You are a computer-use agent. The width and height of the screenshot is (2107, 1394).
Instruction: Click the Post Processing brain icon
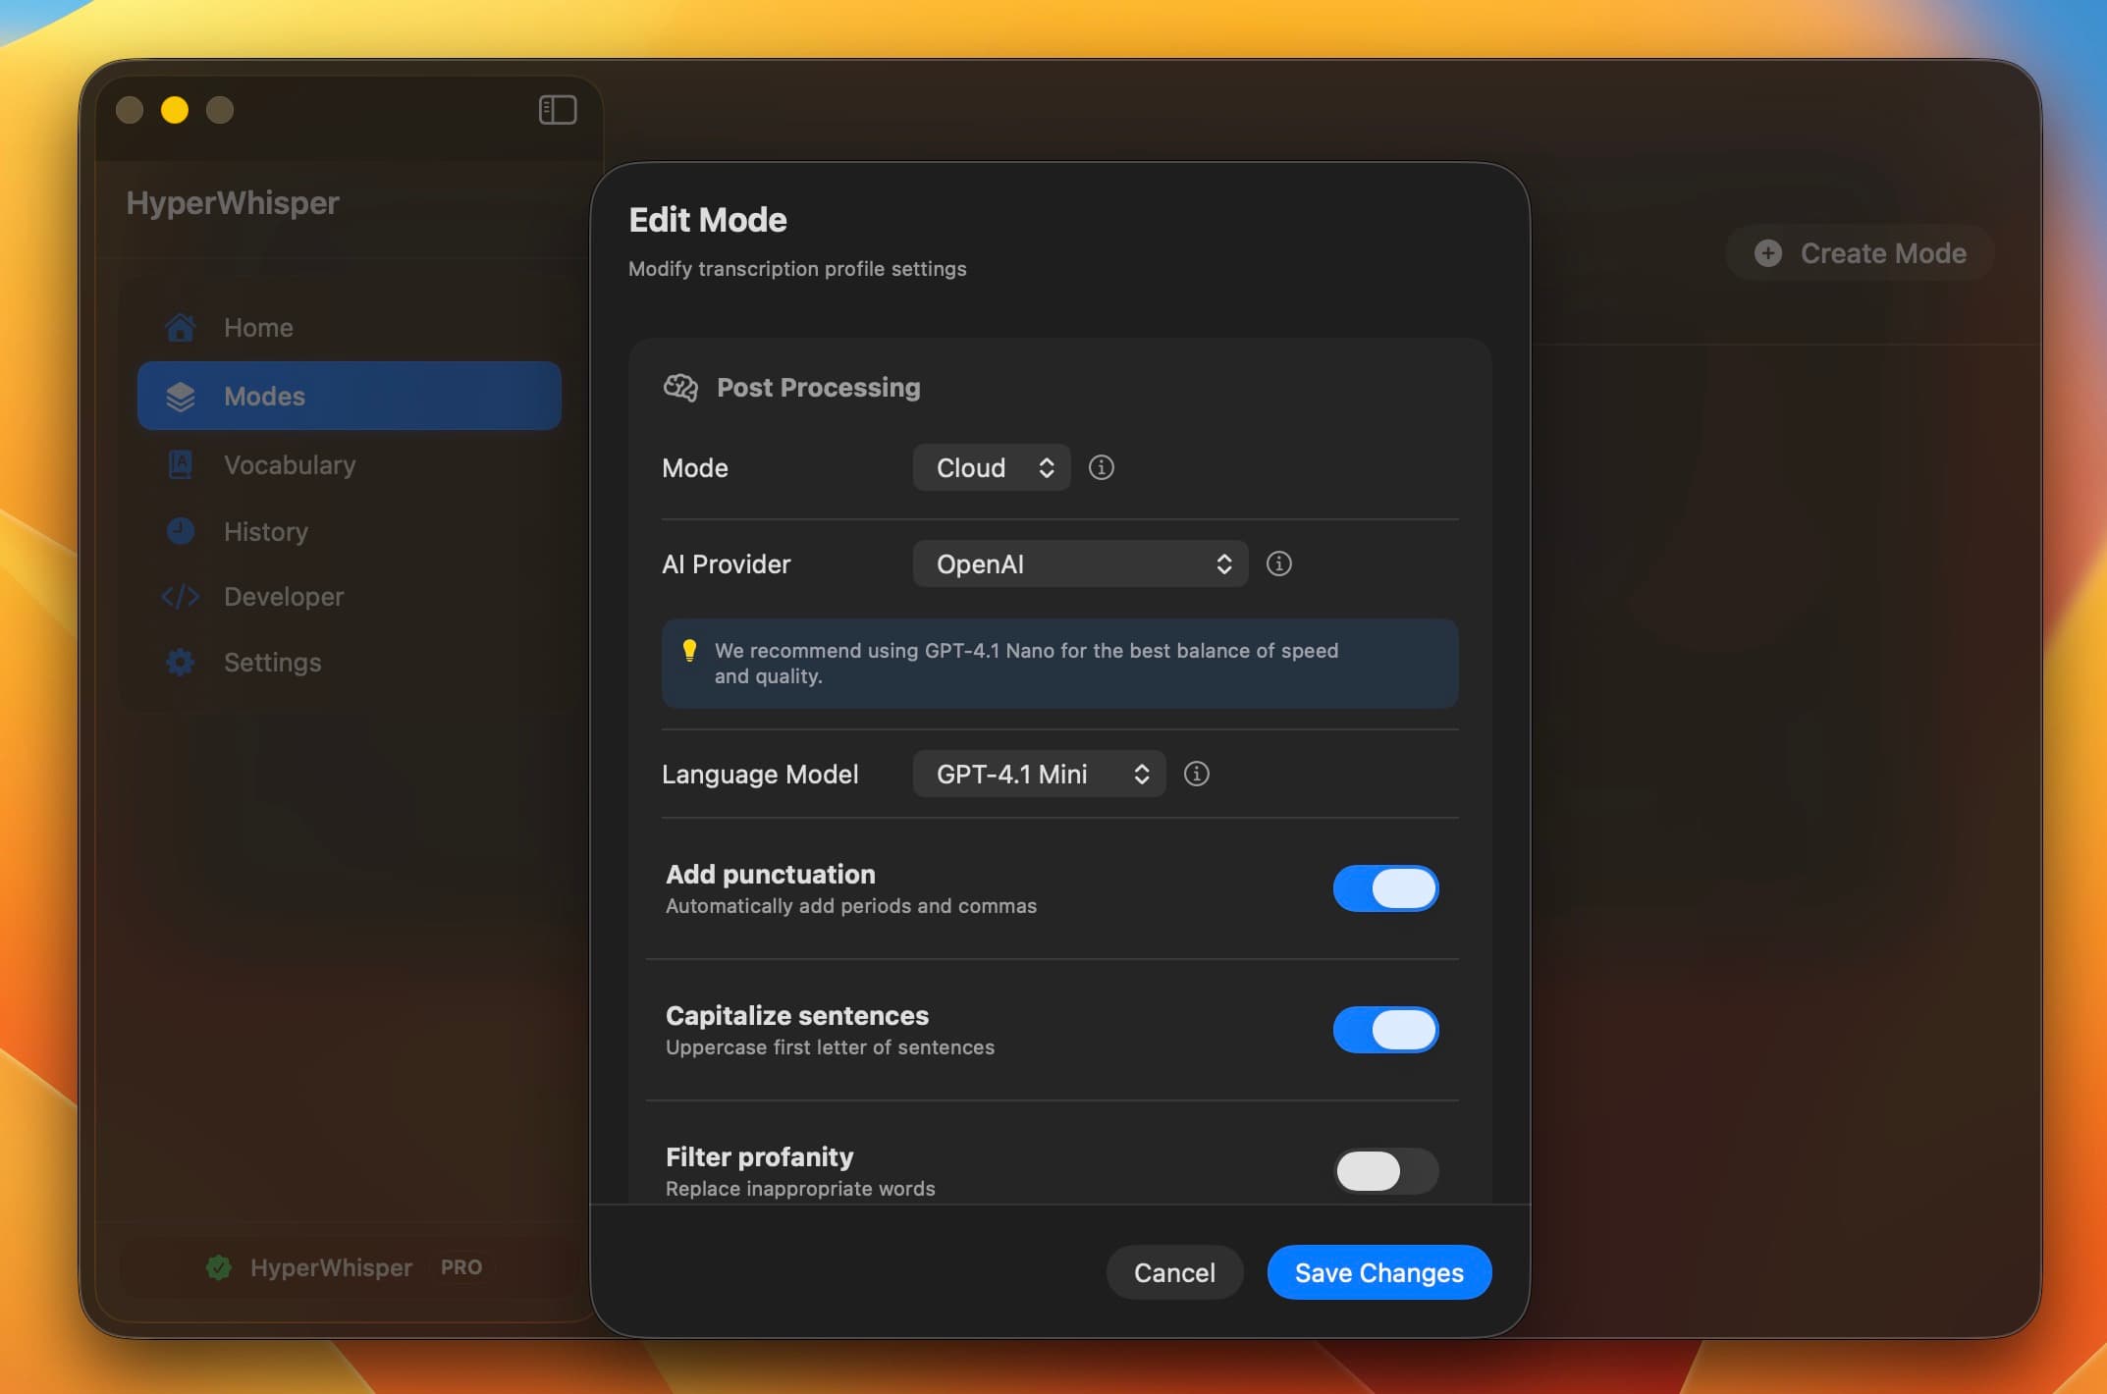point(681,387)
